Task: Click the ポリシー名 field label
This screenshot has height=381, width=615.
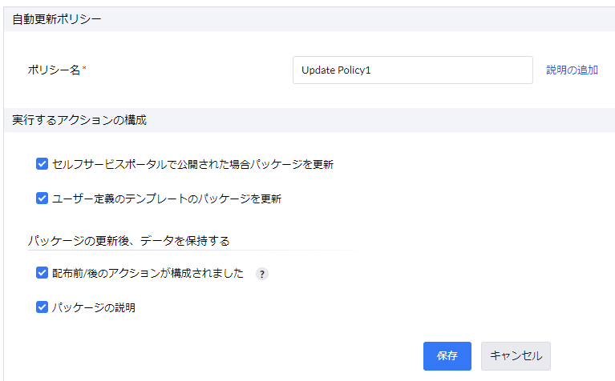Action: [54, 70]
